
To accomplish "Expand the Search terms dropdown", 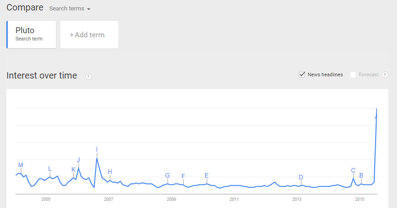I will [70, 9].
